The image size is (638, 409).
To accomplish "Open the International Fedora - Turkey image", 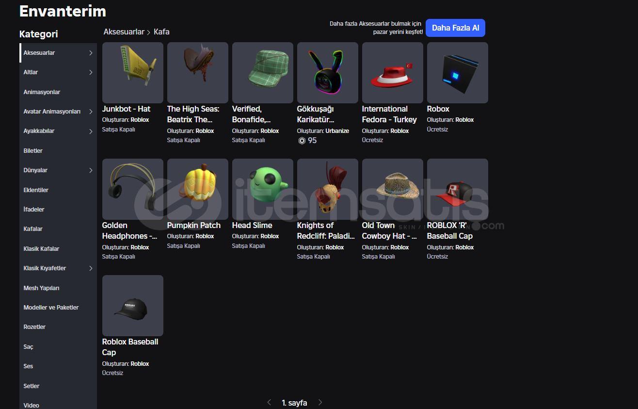I will 393,73.
